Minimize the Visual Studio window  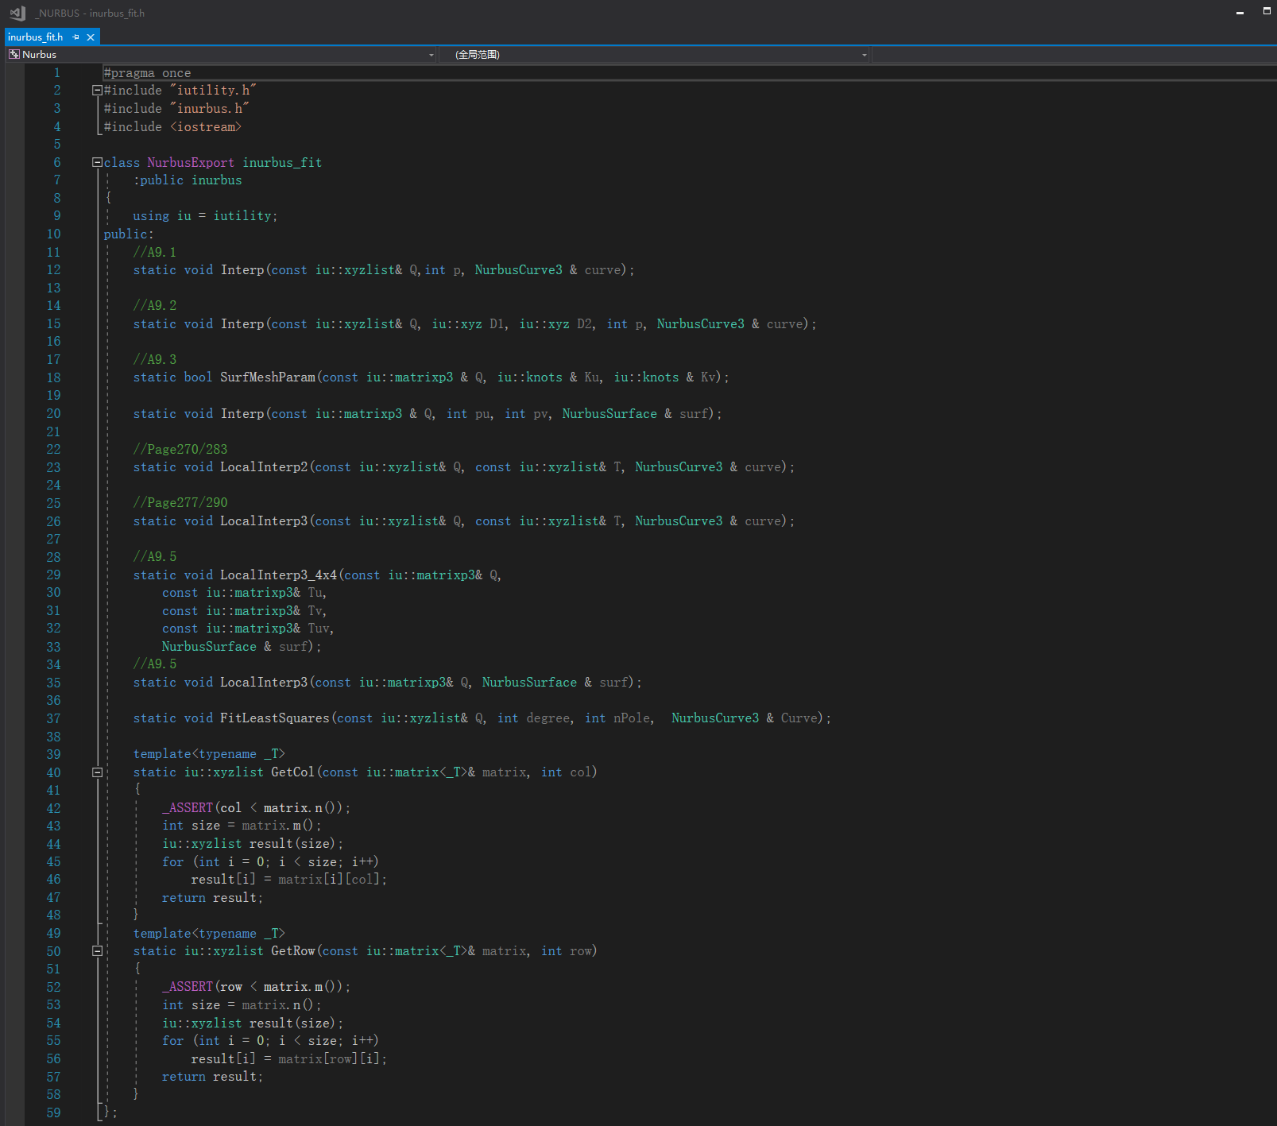(1240, 12)
